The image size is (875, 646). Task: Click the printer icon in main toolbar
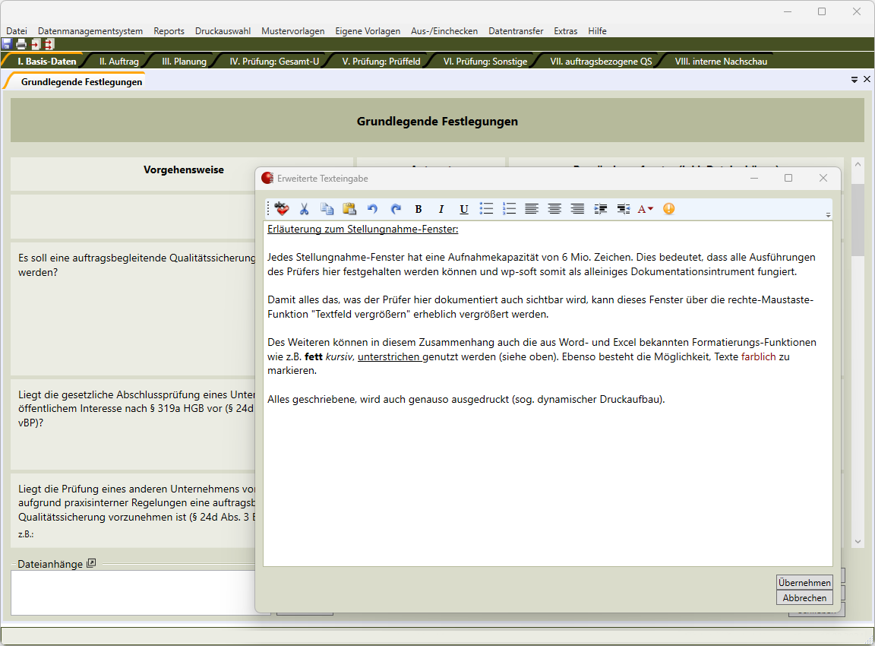click(21, 44)
